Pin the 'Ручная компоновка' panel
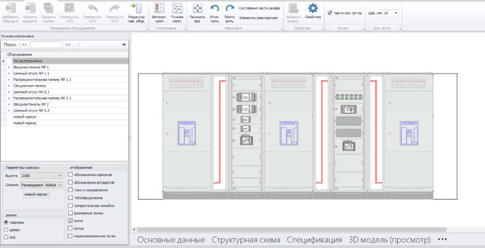Image resolution: width=485 pixels, height=248 pixels. (x=124, y=45)
